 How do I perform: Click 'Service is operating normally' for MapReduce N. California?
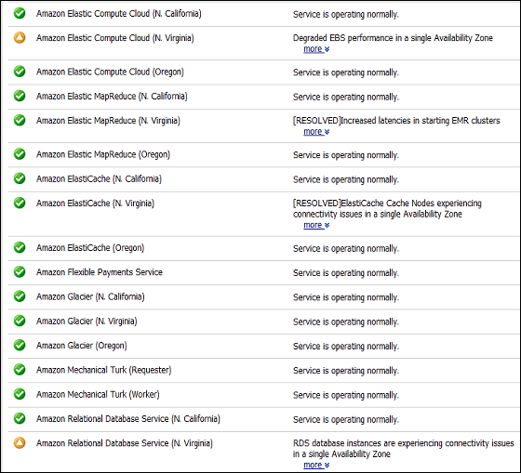pyautogui.click(x=346, y=98)
